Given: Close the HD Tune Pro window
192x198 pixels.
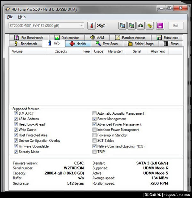Looking at the screenshot, I should [180, 8].
